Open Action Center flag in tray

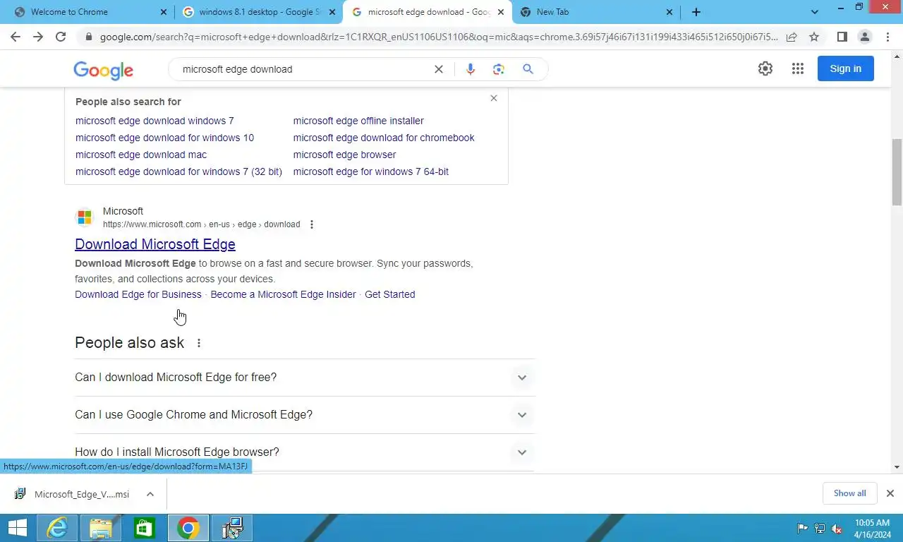point(803,529)
